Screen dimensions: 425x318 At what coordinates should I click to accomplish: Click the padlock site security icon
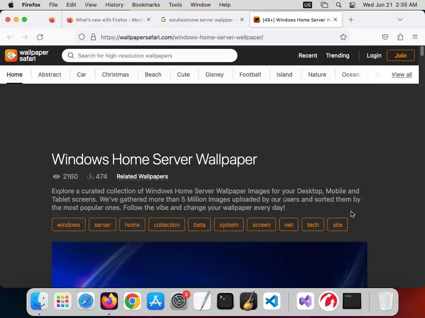[93, 37]
